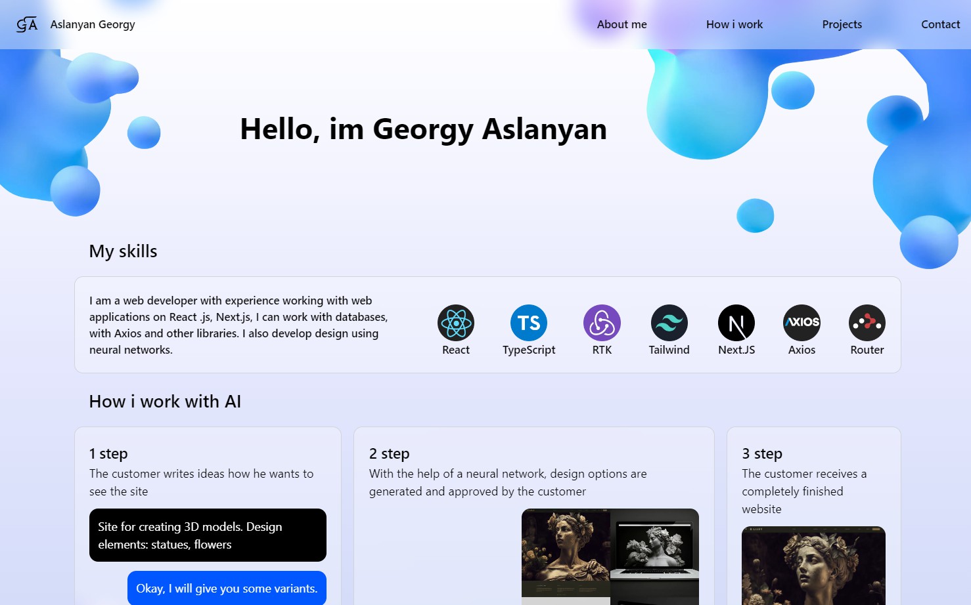Select the TypeScript TS icon
Viewport: 971px width, 605px height.
click(529, 323)
